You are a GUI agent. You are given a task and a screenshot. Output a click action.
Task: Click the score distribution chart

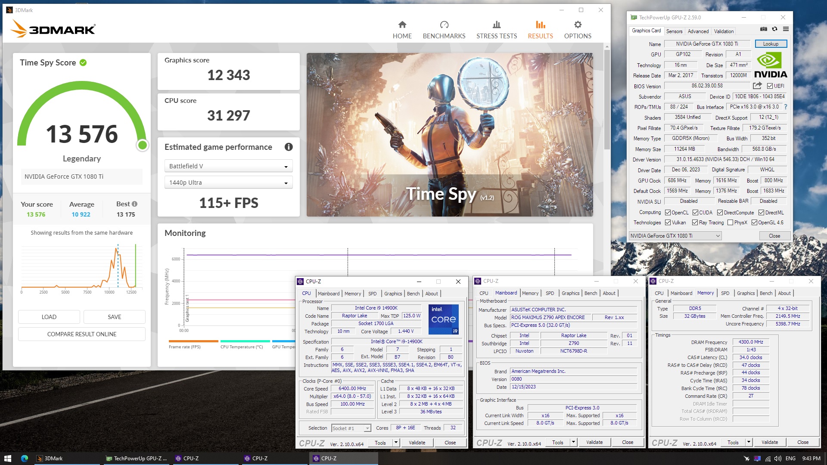click(81, 268)
